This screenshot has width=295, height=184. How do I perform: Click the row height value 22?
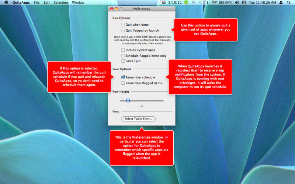(x=142, y=106)
